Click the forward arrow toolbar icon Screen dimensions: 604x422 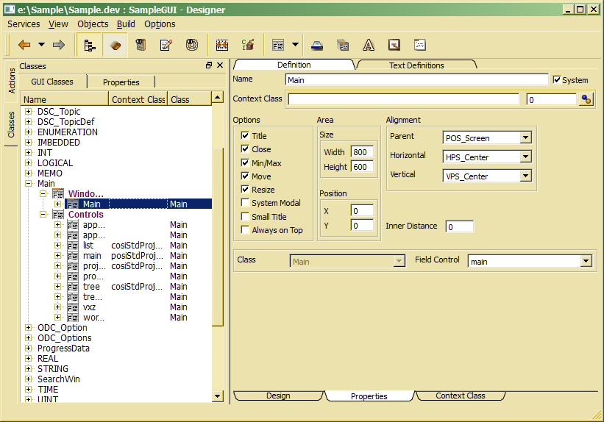pos(59,45)
